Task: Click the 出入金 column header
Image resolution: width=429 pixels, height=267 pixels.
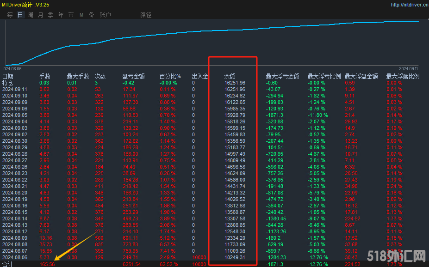Action: pos(200,76)
